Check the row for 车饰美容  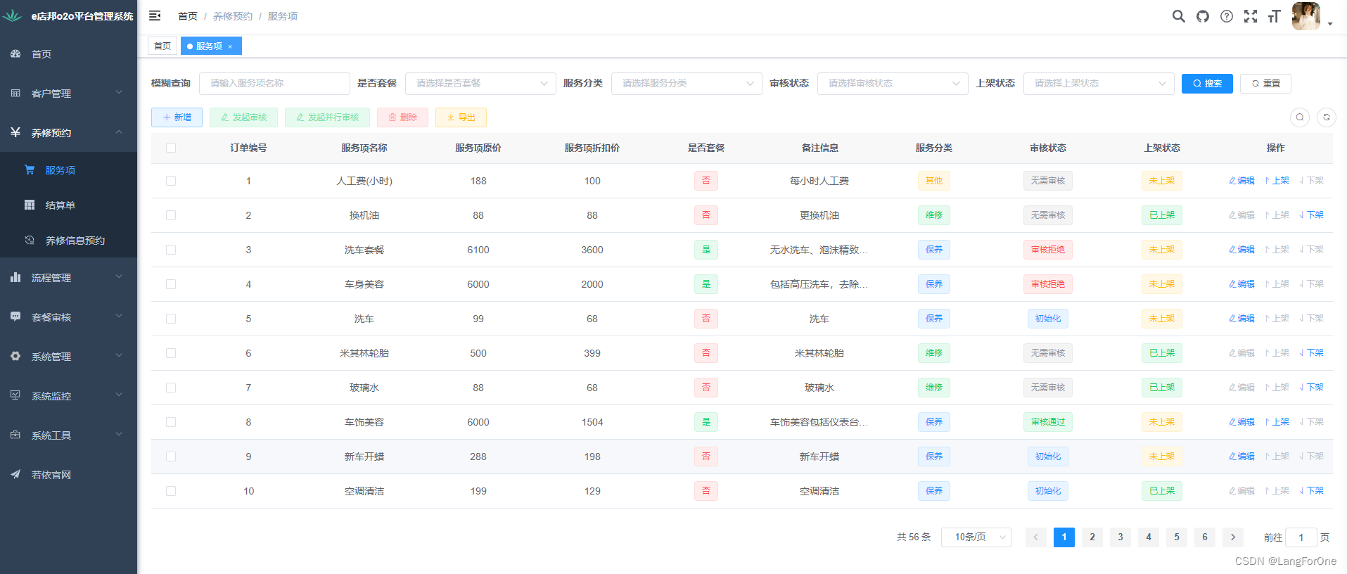[x=171, y=422]
